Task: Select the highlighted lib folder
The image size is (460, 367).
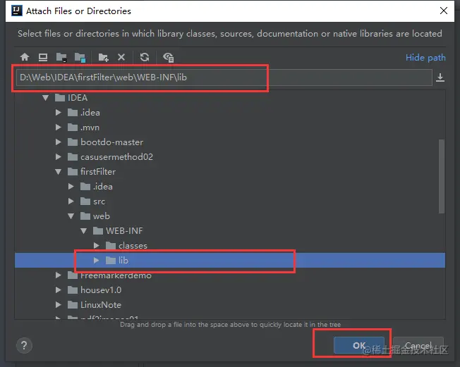Action: tap(230, 260)
